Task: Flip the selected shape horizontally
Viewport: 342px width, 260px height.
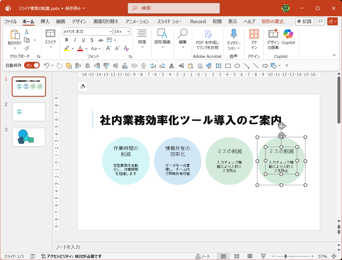Action: (x=172, y=66)
